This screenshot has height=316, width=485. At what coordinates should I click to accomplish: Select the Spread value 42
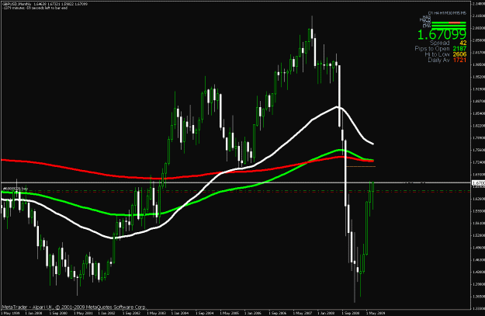point(463,43)
